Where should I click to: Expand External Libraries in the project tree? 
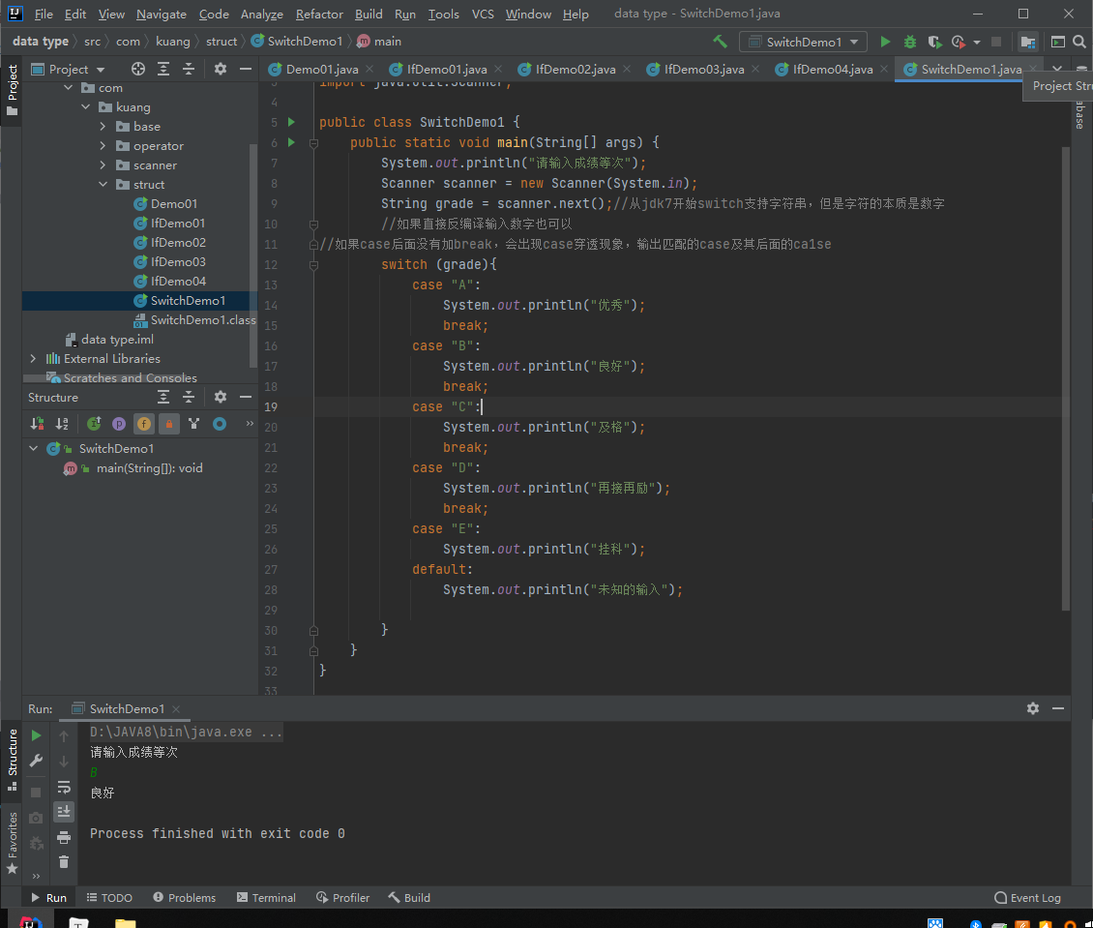(34, 359)
